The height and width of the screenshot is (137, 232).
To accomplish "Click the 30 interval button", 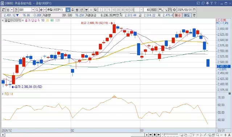I will (123, 10).
